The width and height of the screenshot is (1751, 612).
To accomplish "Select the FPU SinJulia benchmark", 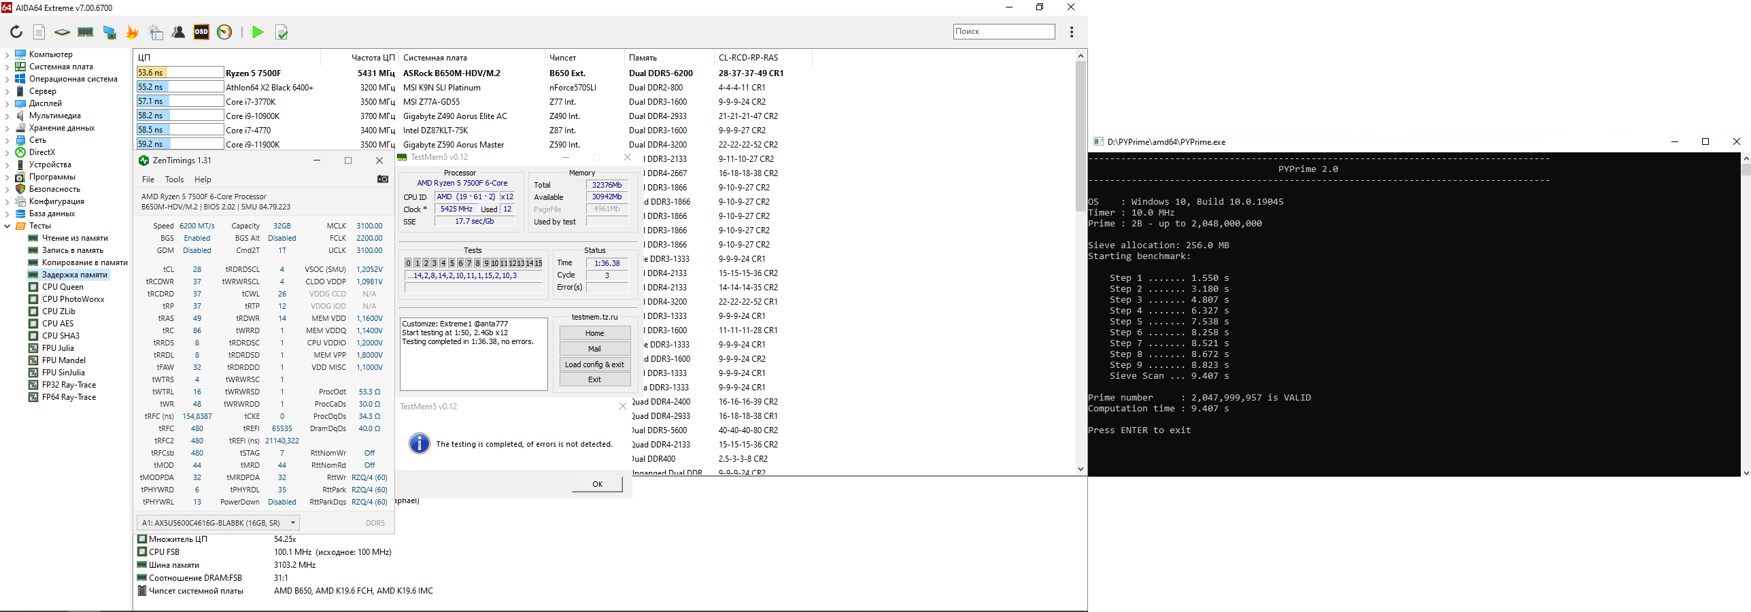I will click(x=63, y=373).
